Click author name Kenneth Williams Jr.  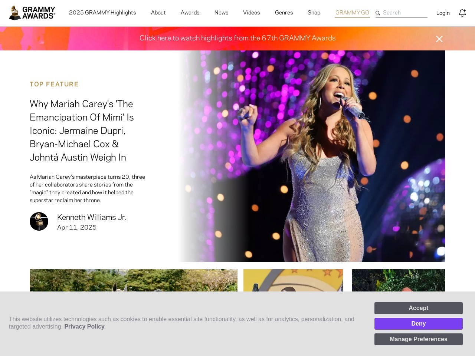(x=92, y=217)
